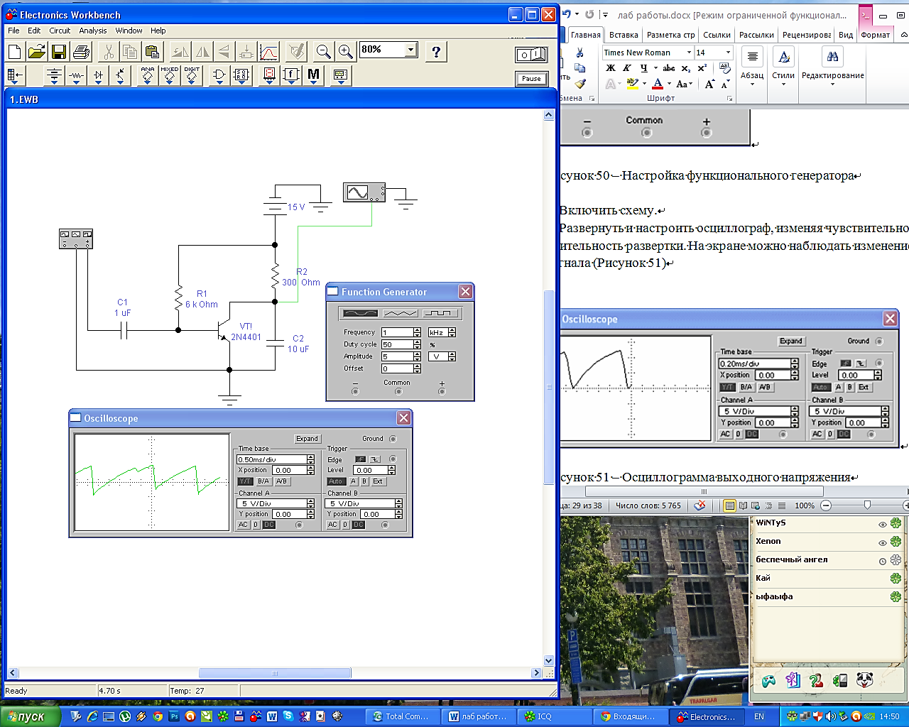The image size is (909, 727).
Task: Enable Auto trigger on EWB Oscilloscope
Action: pyautogui.click(x=336, y=481)
